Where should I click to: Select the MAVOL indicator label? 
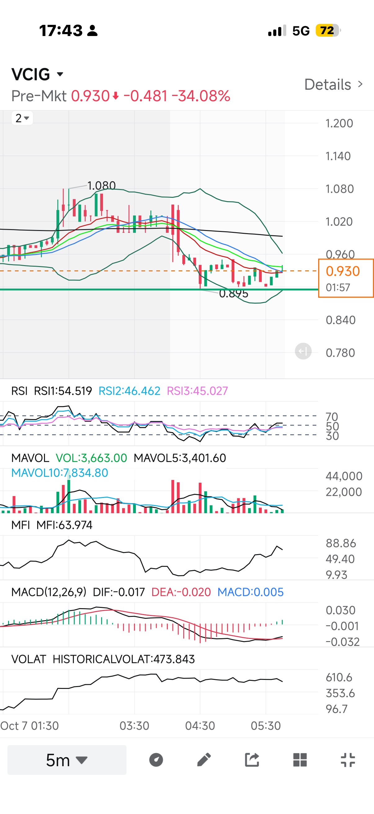coord(30,458)
